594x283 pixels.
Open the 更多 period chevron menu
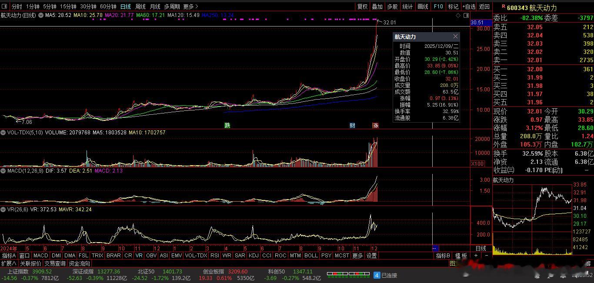(x=190, y=7)
